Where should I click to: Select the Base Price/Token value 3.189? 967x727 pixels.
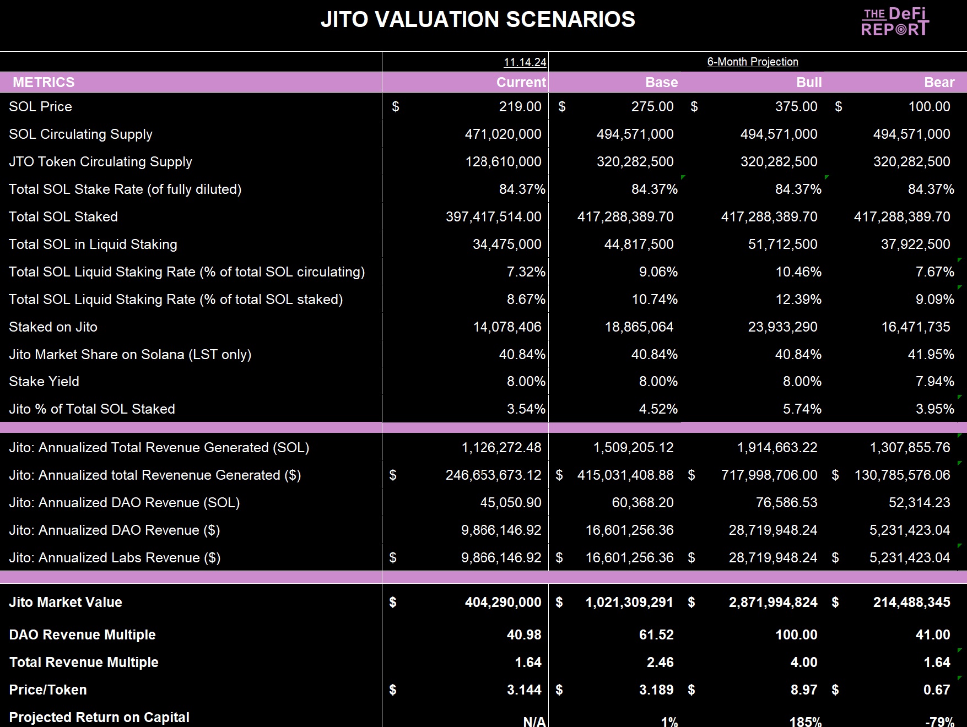coord(656,690)
